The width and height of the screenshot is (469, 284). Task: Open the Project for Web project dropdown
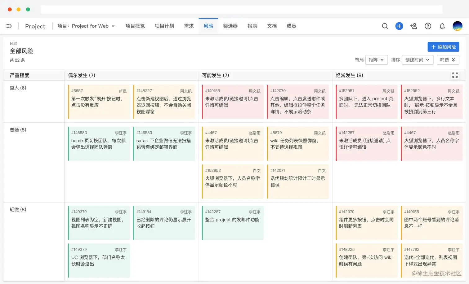point(86,26)
